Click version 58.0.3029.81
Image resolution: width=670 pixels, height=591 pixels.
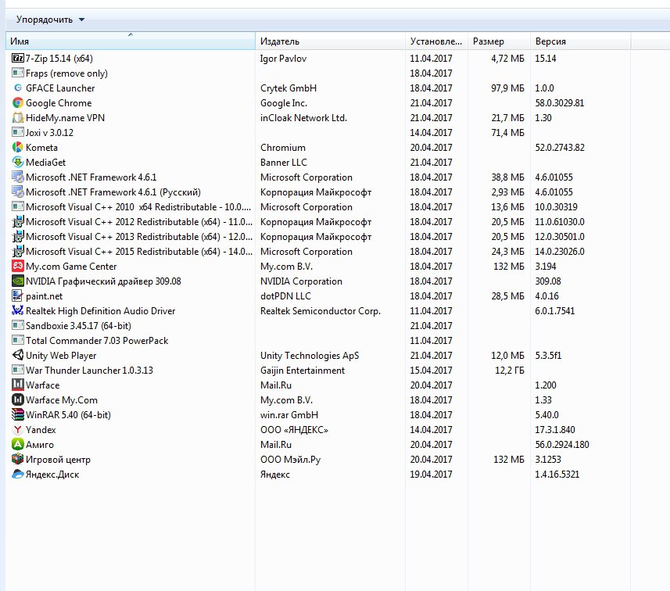559,103
